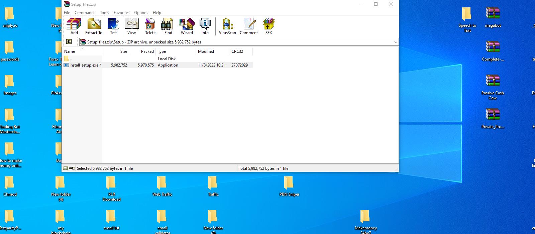This screenshot has height=234, width=535.
Task: Open the Options menu
Action: 141,13
